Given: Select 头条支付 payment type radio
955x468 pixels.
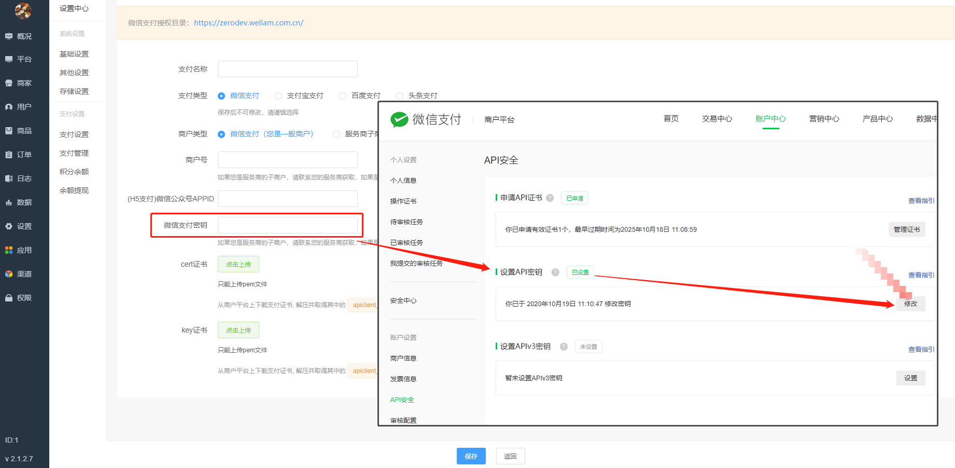Looking at the screenshot, I should click(x=400, y=96).
